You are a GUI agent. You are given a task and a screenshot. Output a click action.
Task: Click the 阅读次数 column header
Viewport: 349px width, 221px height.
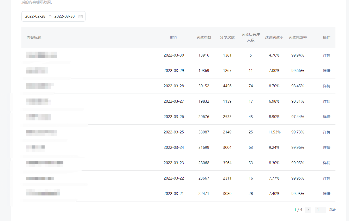point(204,37)
